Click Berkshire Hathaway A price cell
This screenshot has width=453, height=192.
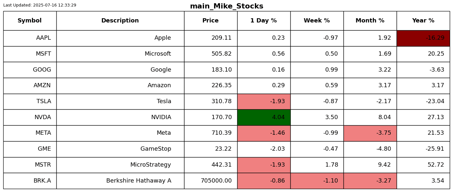(211, 181)
